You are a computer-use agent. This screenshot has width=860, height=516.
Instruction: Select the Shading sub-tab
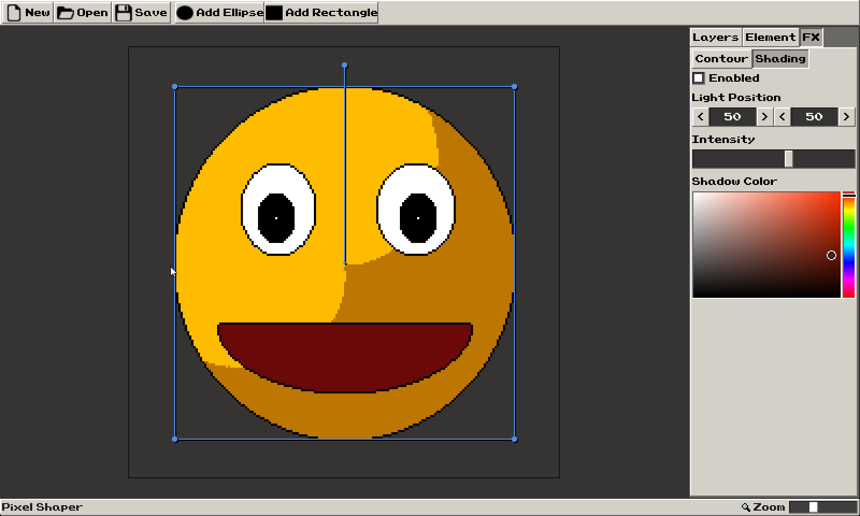(780, 59)
